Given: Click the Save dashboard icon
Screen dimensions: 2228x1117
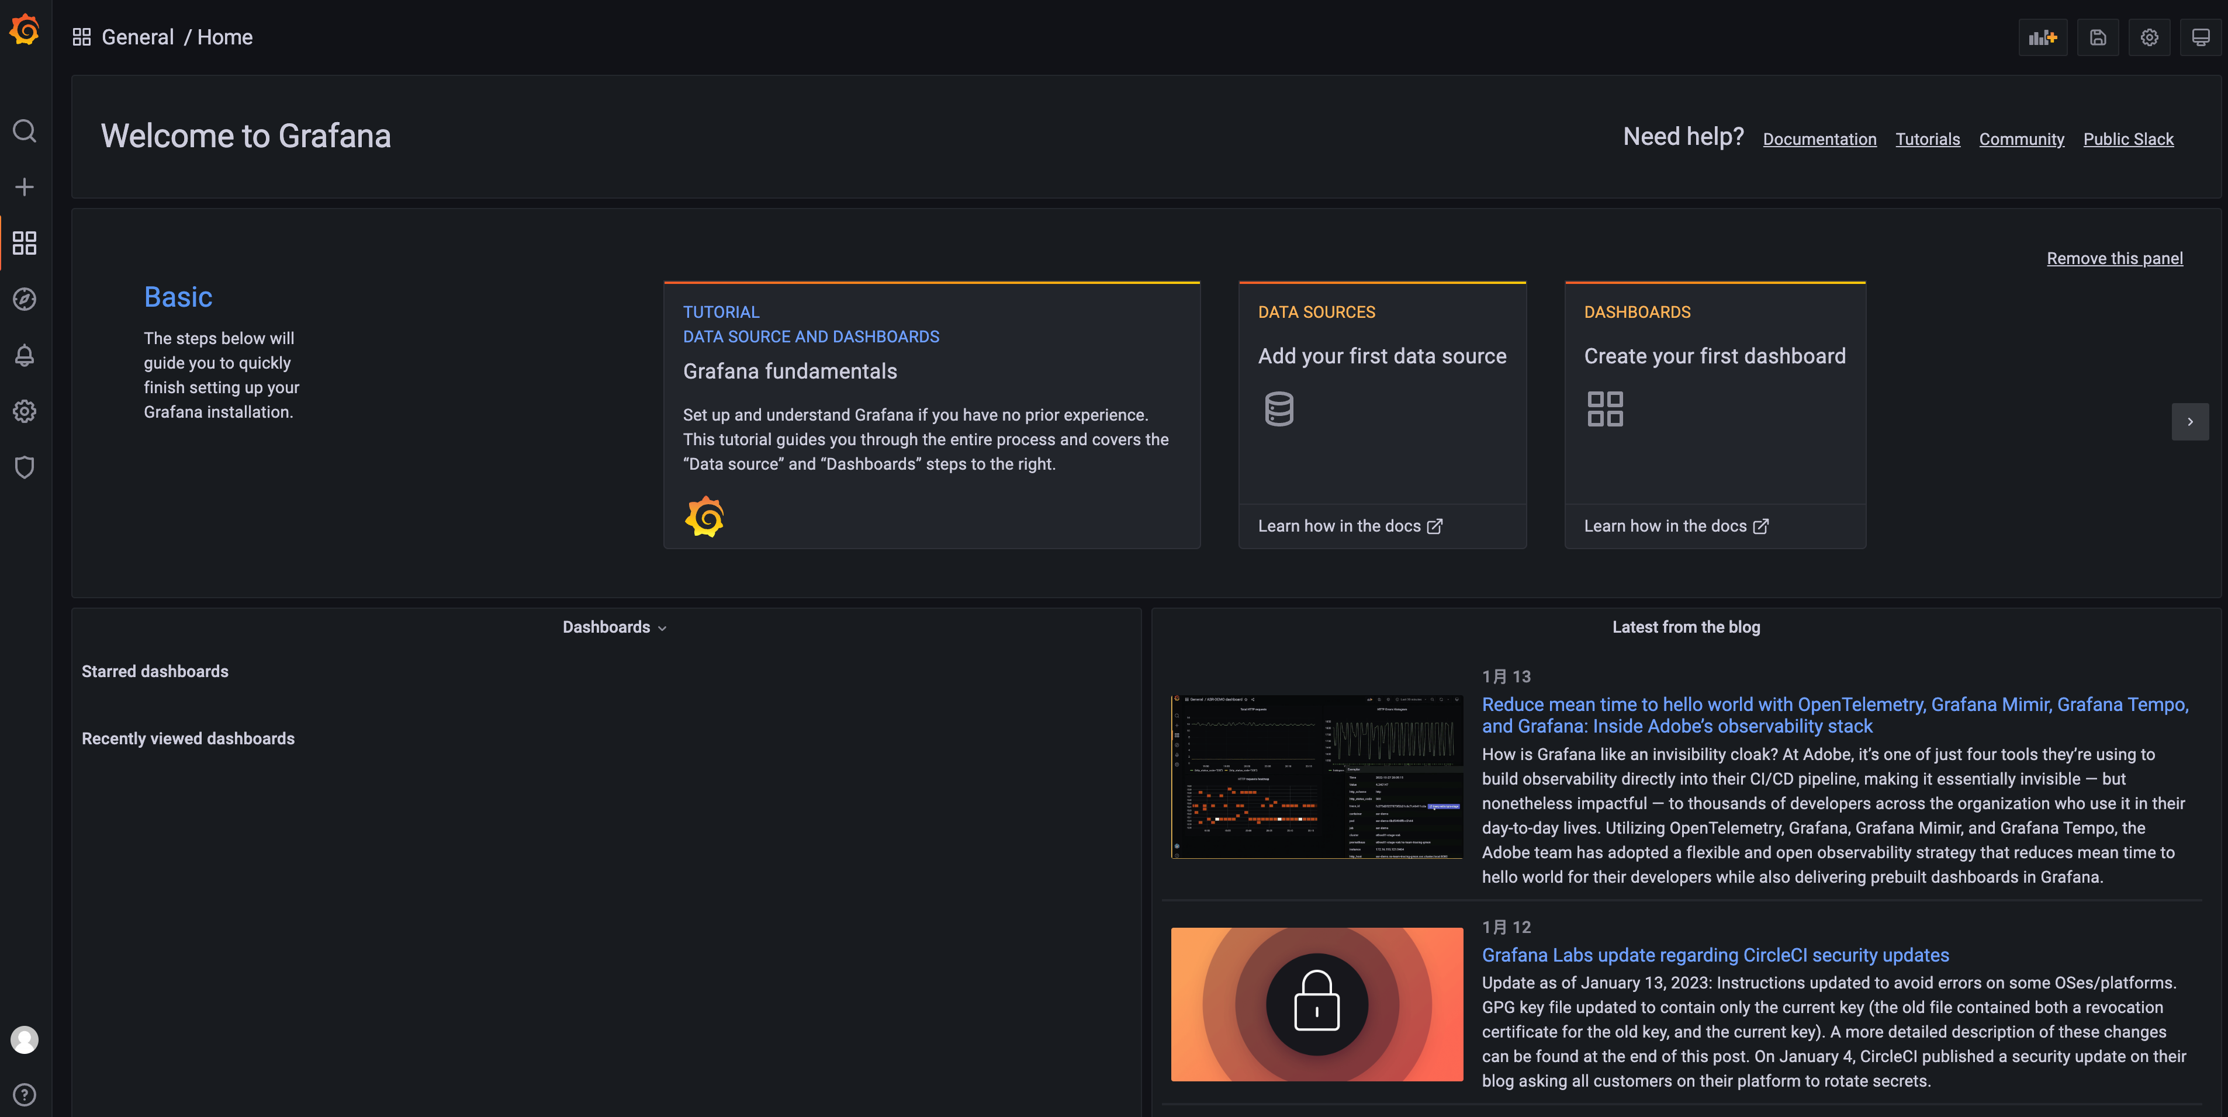Looking at the screenshot, I should pos(2098,37).
